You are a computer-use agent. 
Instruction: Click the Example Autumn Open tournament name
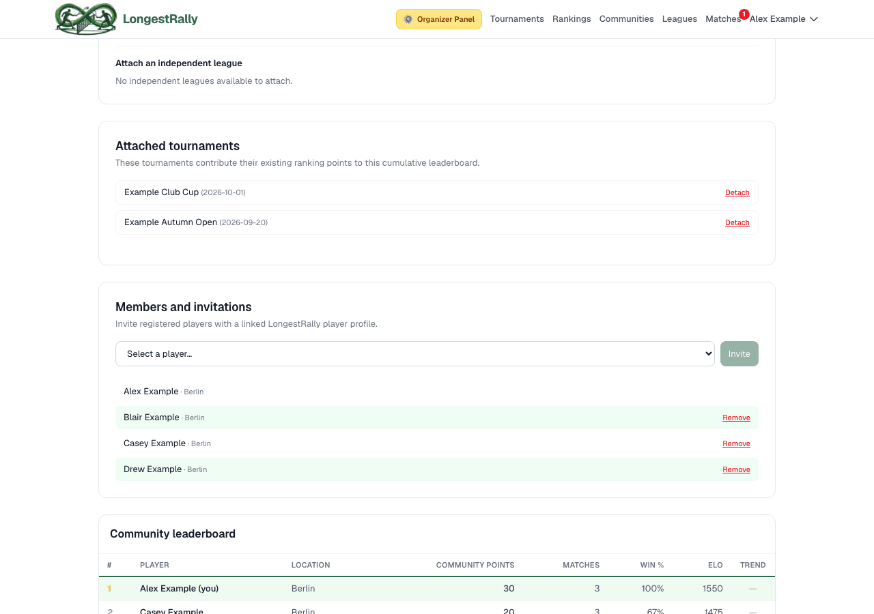click(x=171, y=222)
